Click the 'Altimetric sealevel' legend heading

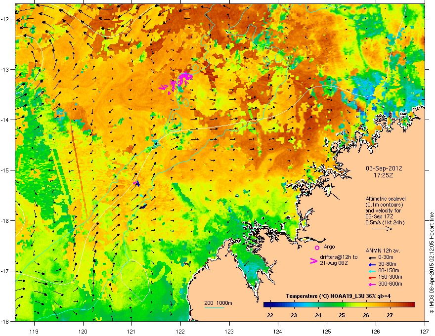pos(386,199)
